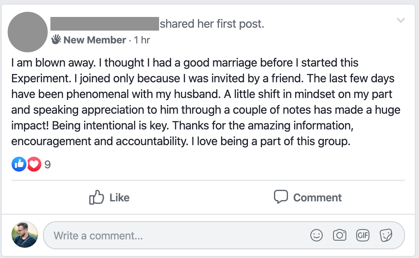Click the red heart reaction icon
The image size is (419, 258).
[34, 164]
